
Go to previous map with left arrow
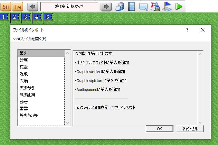pos(33,7)
